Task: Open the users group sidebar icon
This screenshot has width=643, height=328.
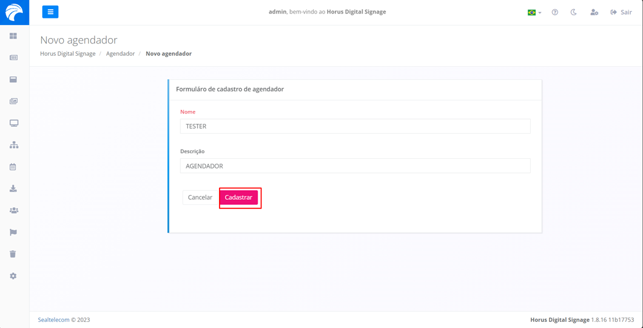Action: (13, 210)
